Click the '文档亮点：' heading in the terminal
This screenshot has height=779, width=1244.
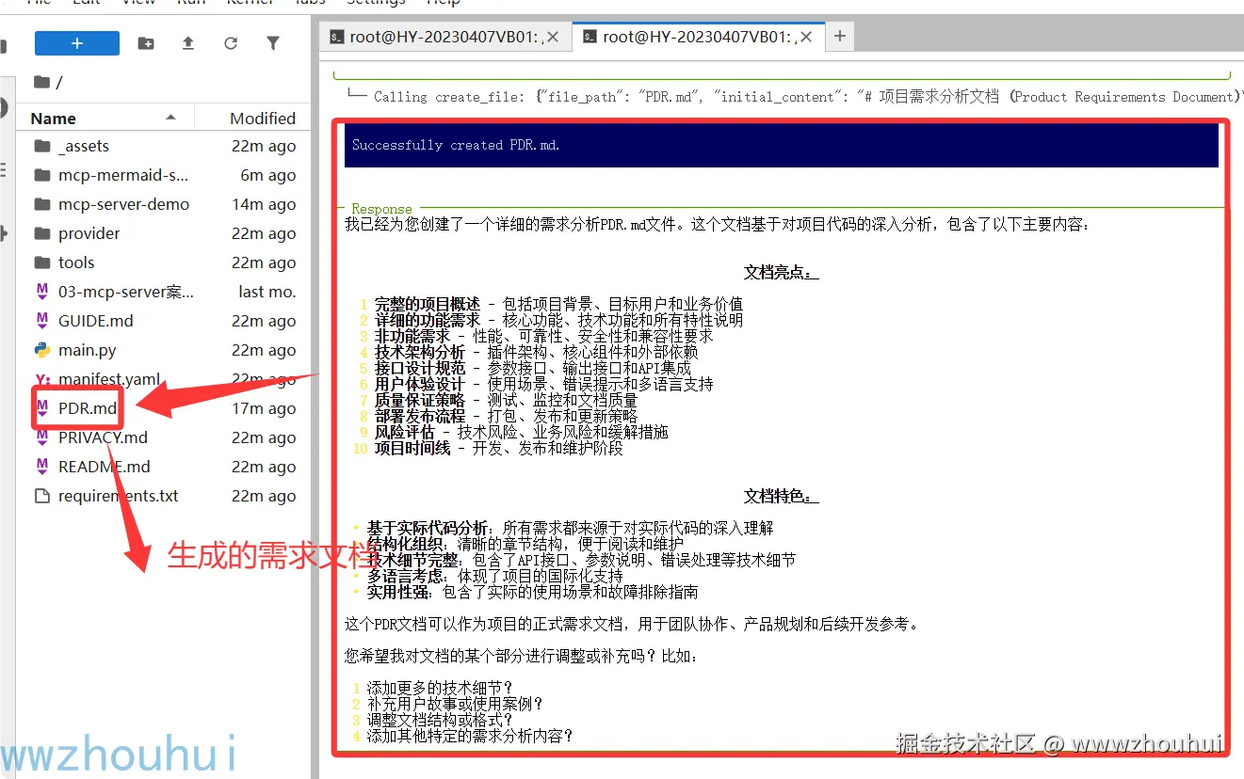781,272
